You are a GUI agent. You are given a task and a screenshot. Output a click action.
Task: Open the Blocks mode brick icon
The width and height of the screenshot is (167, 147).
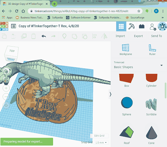(x=142, y=26)
